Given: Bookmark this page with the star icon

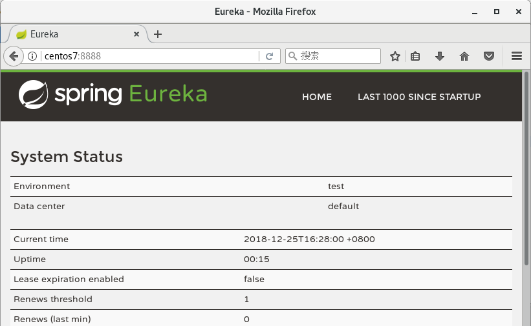Looking at the screenshot, I should click(x=395, y=56).
